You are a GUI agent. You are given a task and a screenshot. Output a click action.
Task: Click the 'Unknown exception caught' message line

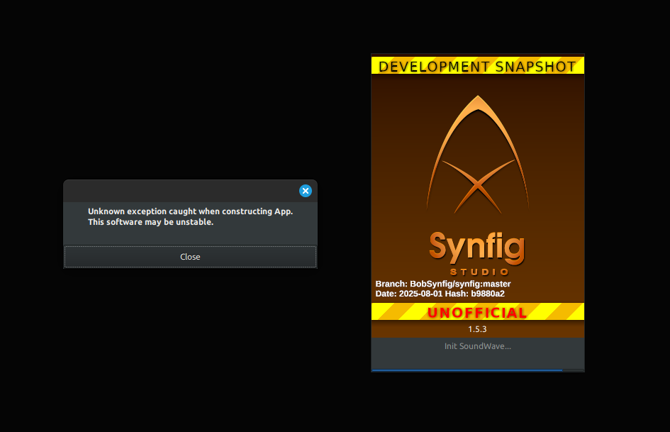tap(190, 211)
